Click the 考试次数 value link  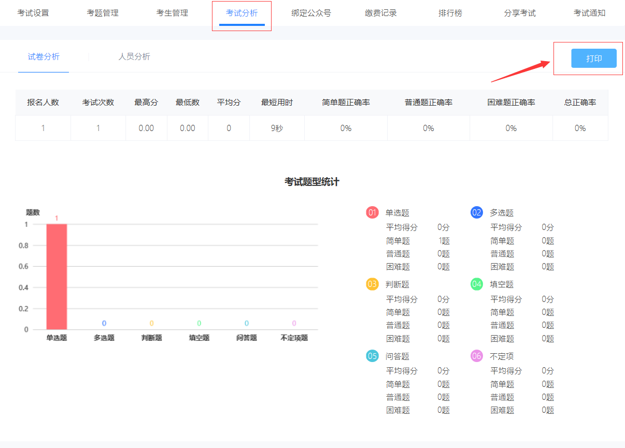98,128
